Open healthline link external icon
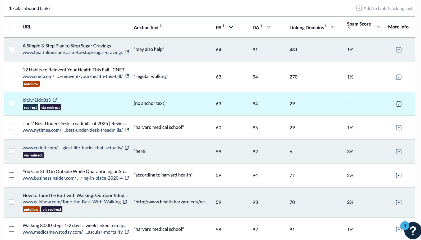 coord(127,52)
